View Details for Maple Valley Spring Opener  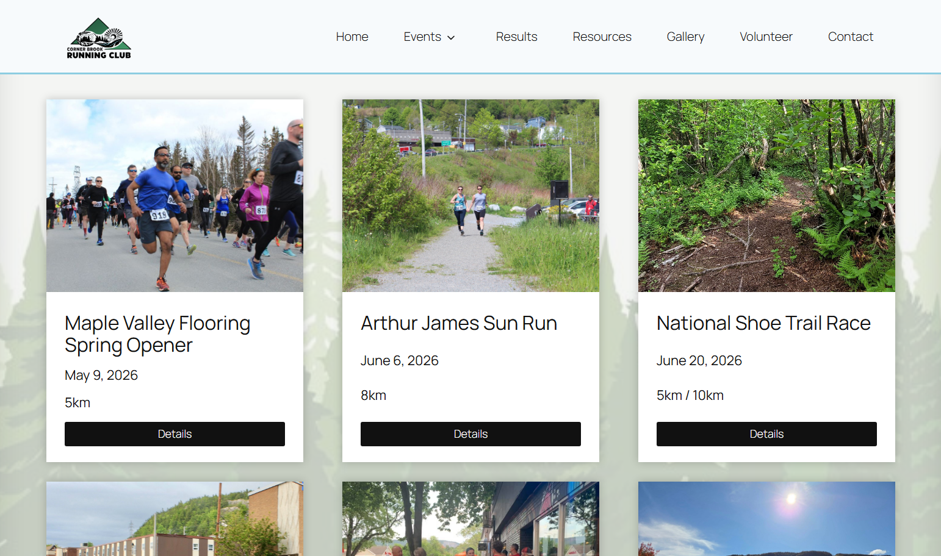175,434
